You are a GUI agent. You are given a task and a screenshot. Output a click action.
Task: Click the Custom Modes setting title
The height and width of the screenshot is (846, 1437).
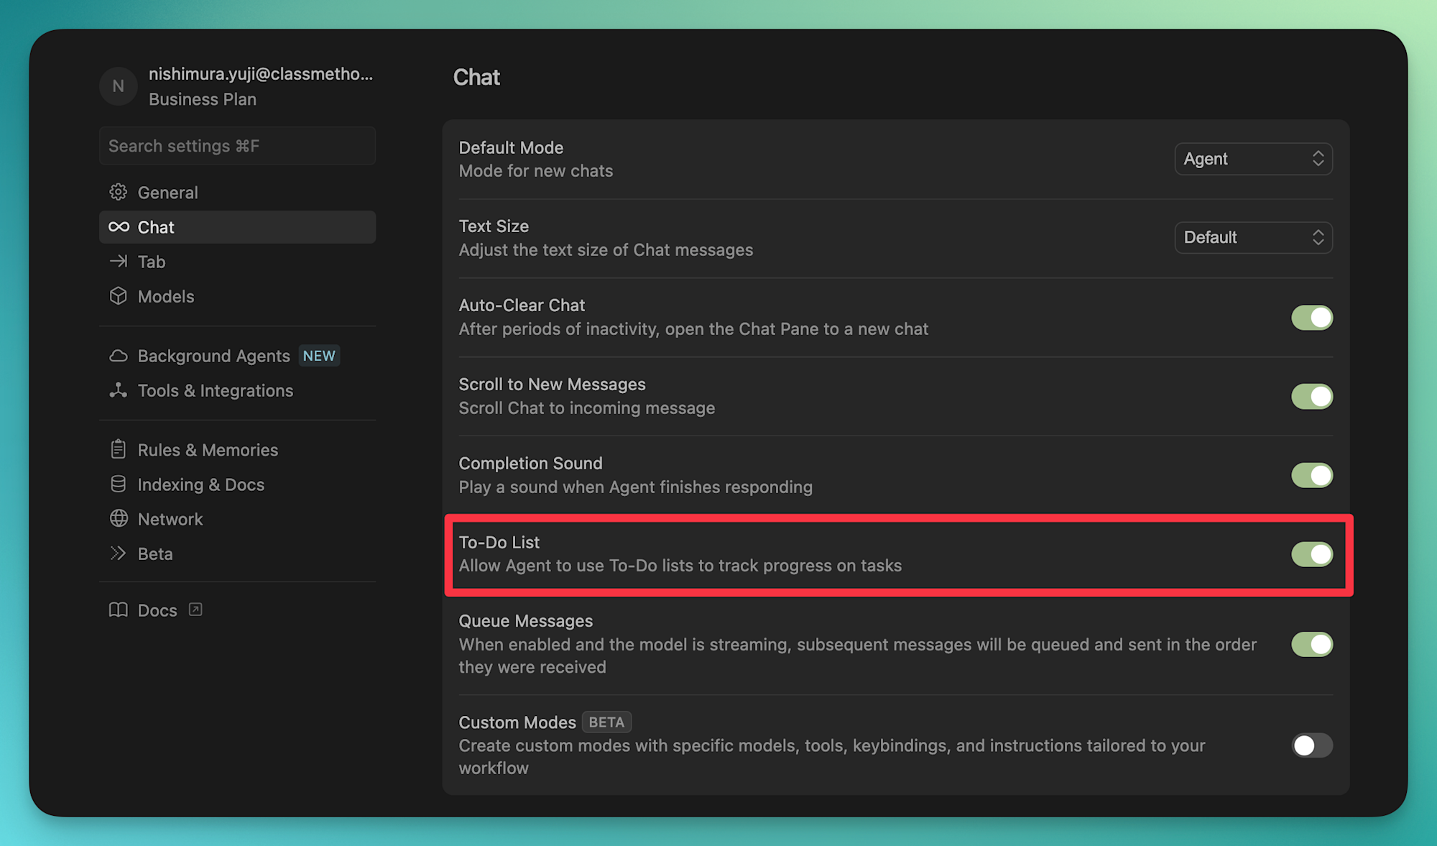pyautogui.click(x=517, y=722)
